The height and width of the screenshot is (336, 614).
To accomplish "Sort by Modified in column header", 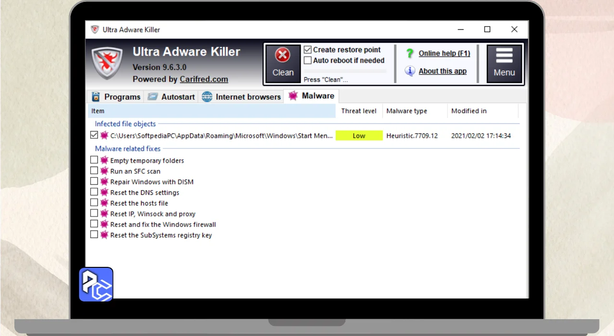I will (x=483, y=111).
